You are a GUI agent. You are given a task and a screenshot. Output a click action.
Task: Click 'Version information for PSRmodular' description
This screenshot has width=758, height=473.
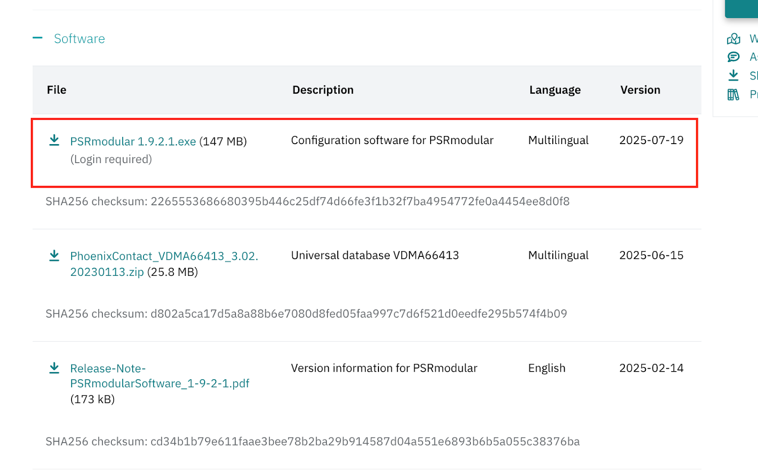(x=384, y=368)
